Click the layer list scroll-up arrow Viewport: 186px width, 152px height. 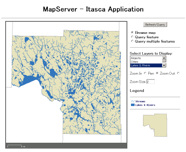pyautogui.click(x=164, y=58)
